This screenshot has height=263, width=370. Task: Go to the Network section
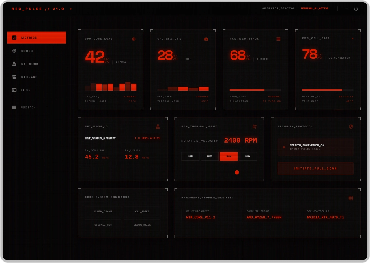pyautogui.click(x=36, y=64)
